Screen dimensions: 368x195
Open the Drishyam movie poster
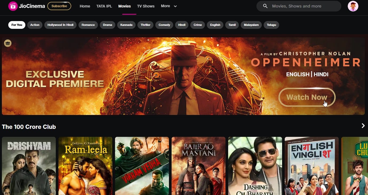[x=29, y=166]
